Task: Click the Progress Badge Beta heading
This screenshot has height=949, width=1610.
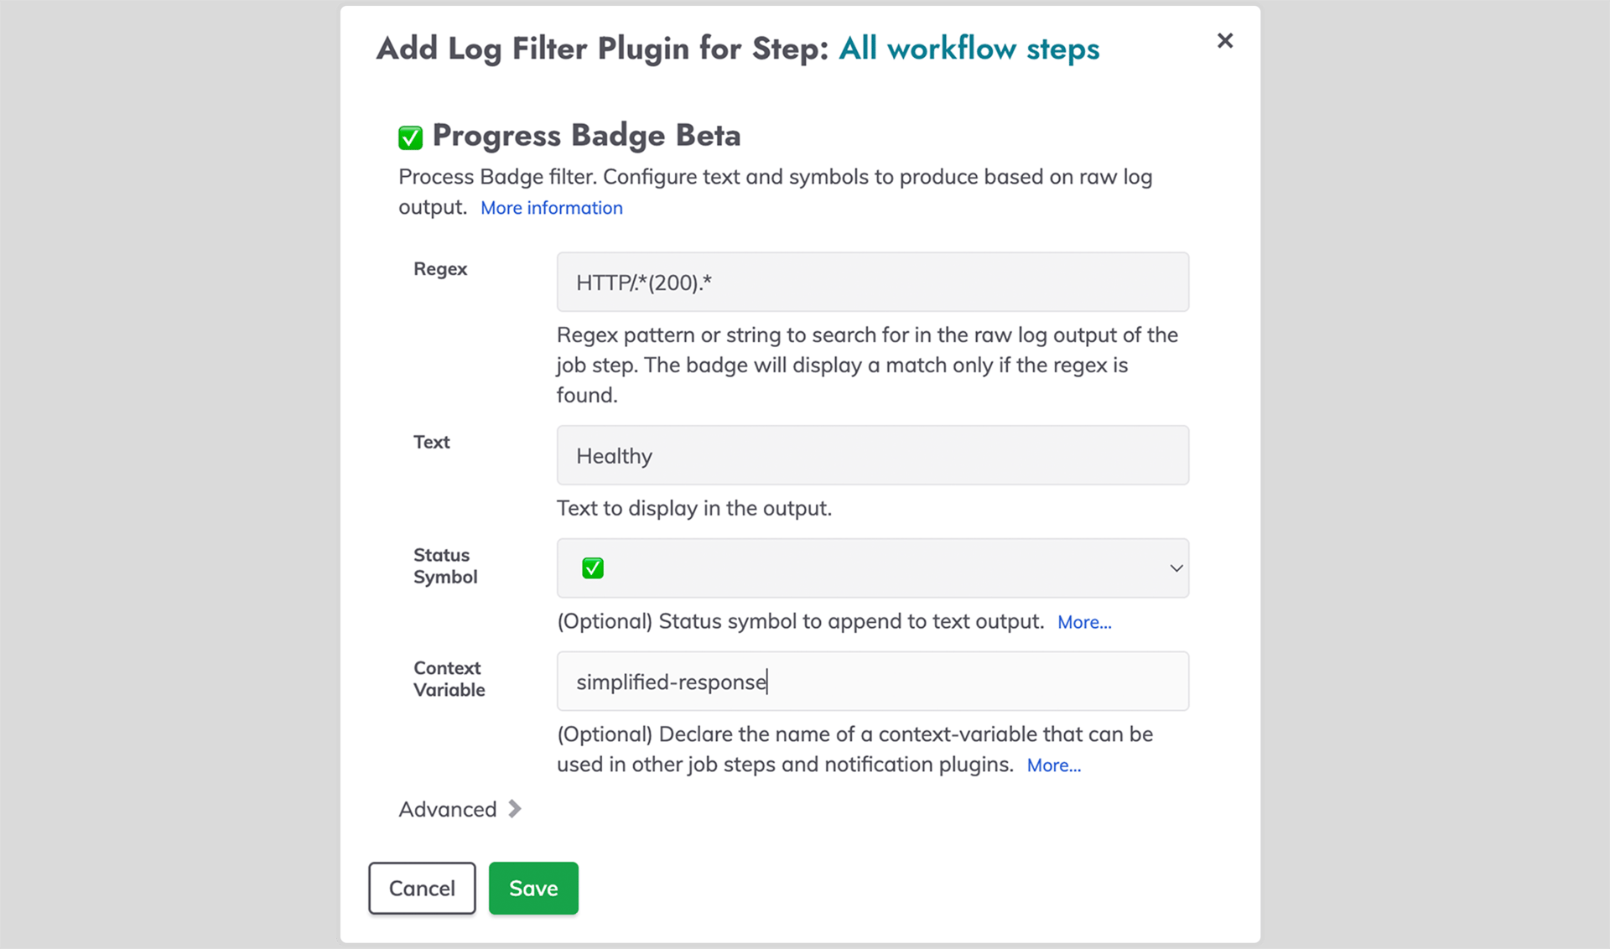Action: click(x=586, y=135)
